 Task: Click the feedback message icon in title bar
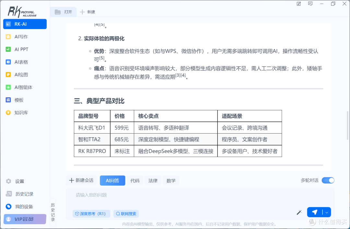point(310,4)
